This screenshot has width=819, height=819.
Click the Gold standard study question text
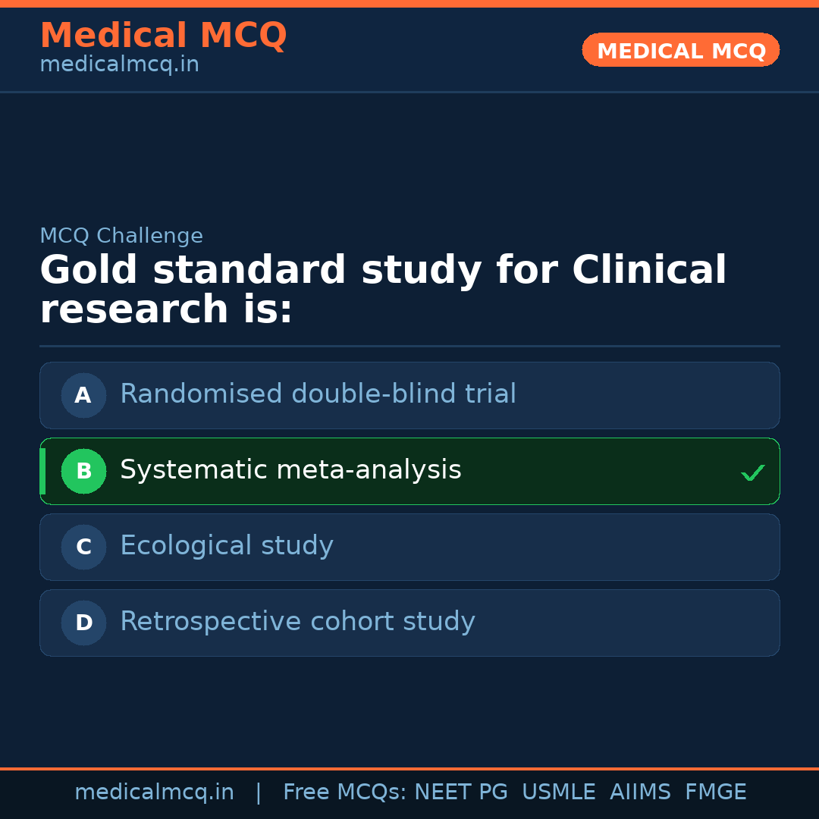[383, 290]
